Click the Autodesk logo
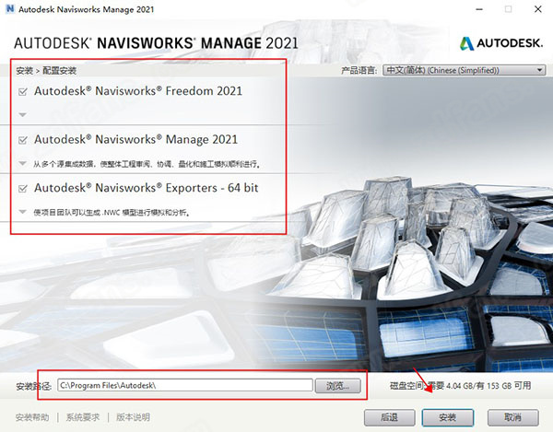This screenshot has height=432, width=553. (x=500, y=43)
